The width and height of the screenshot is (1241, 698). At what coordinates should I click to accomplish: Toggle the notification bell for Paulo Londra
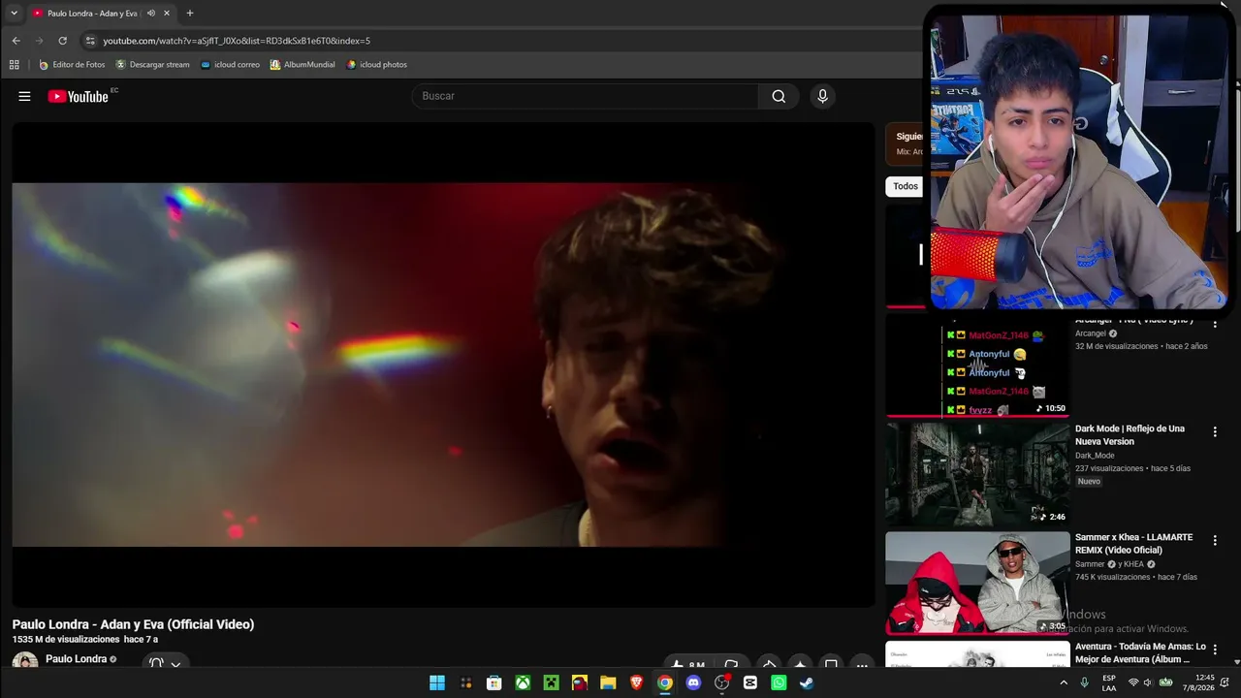(156, 664)
